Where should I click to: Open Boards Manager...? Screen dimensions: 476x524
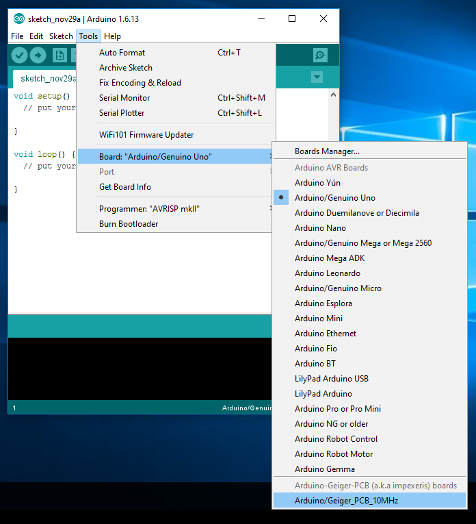369,151
